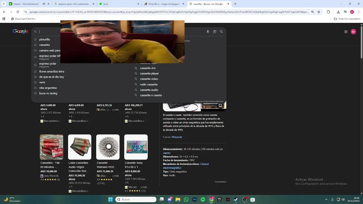Open the Wikipedia source link

click(177, 137)
